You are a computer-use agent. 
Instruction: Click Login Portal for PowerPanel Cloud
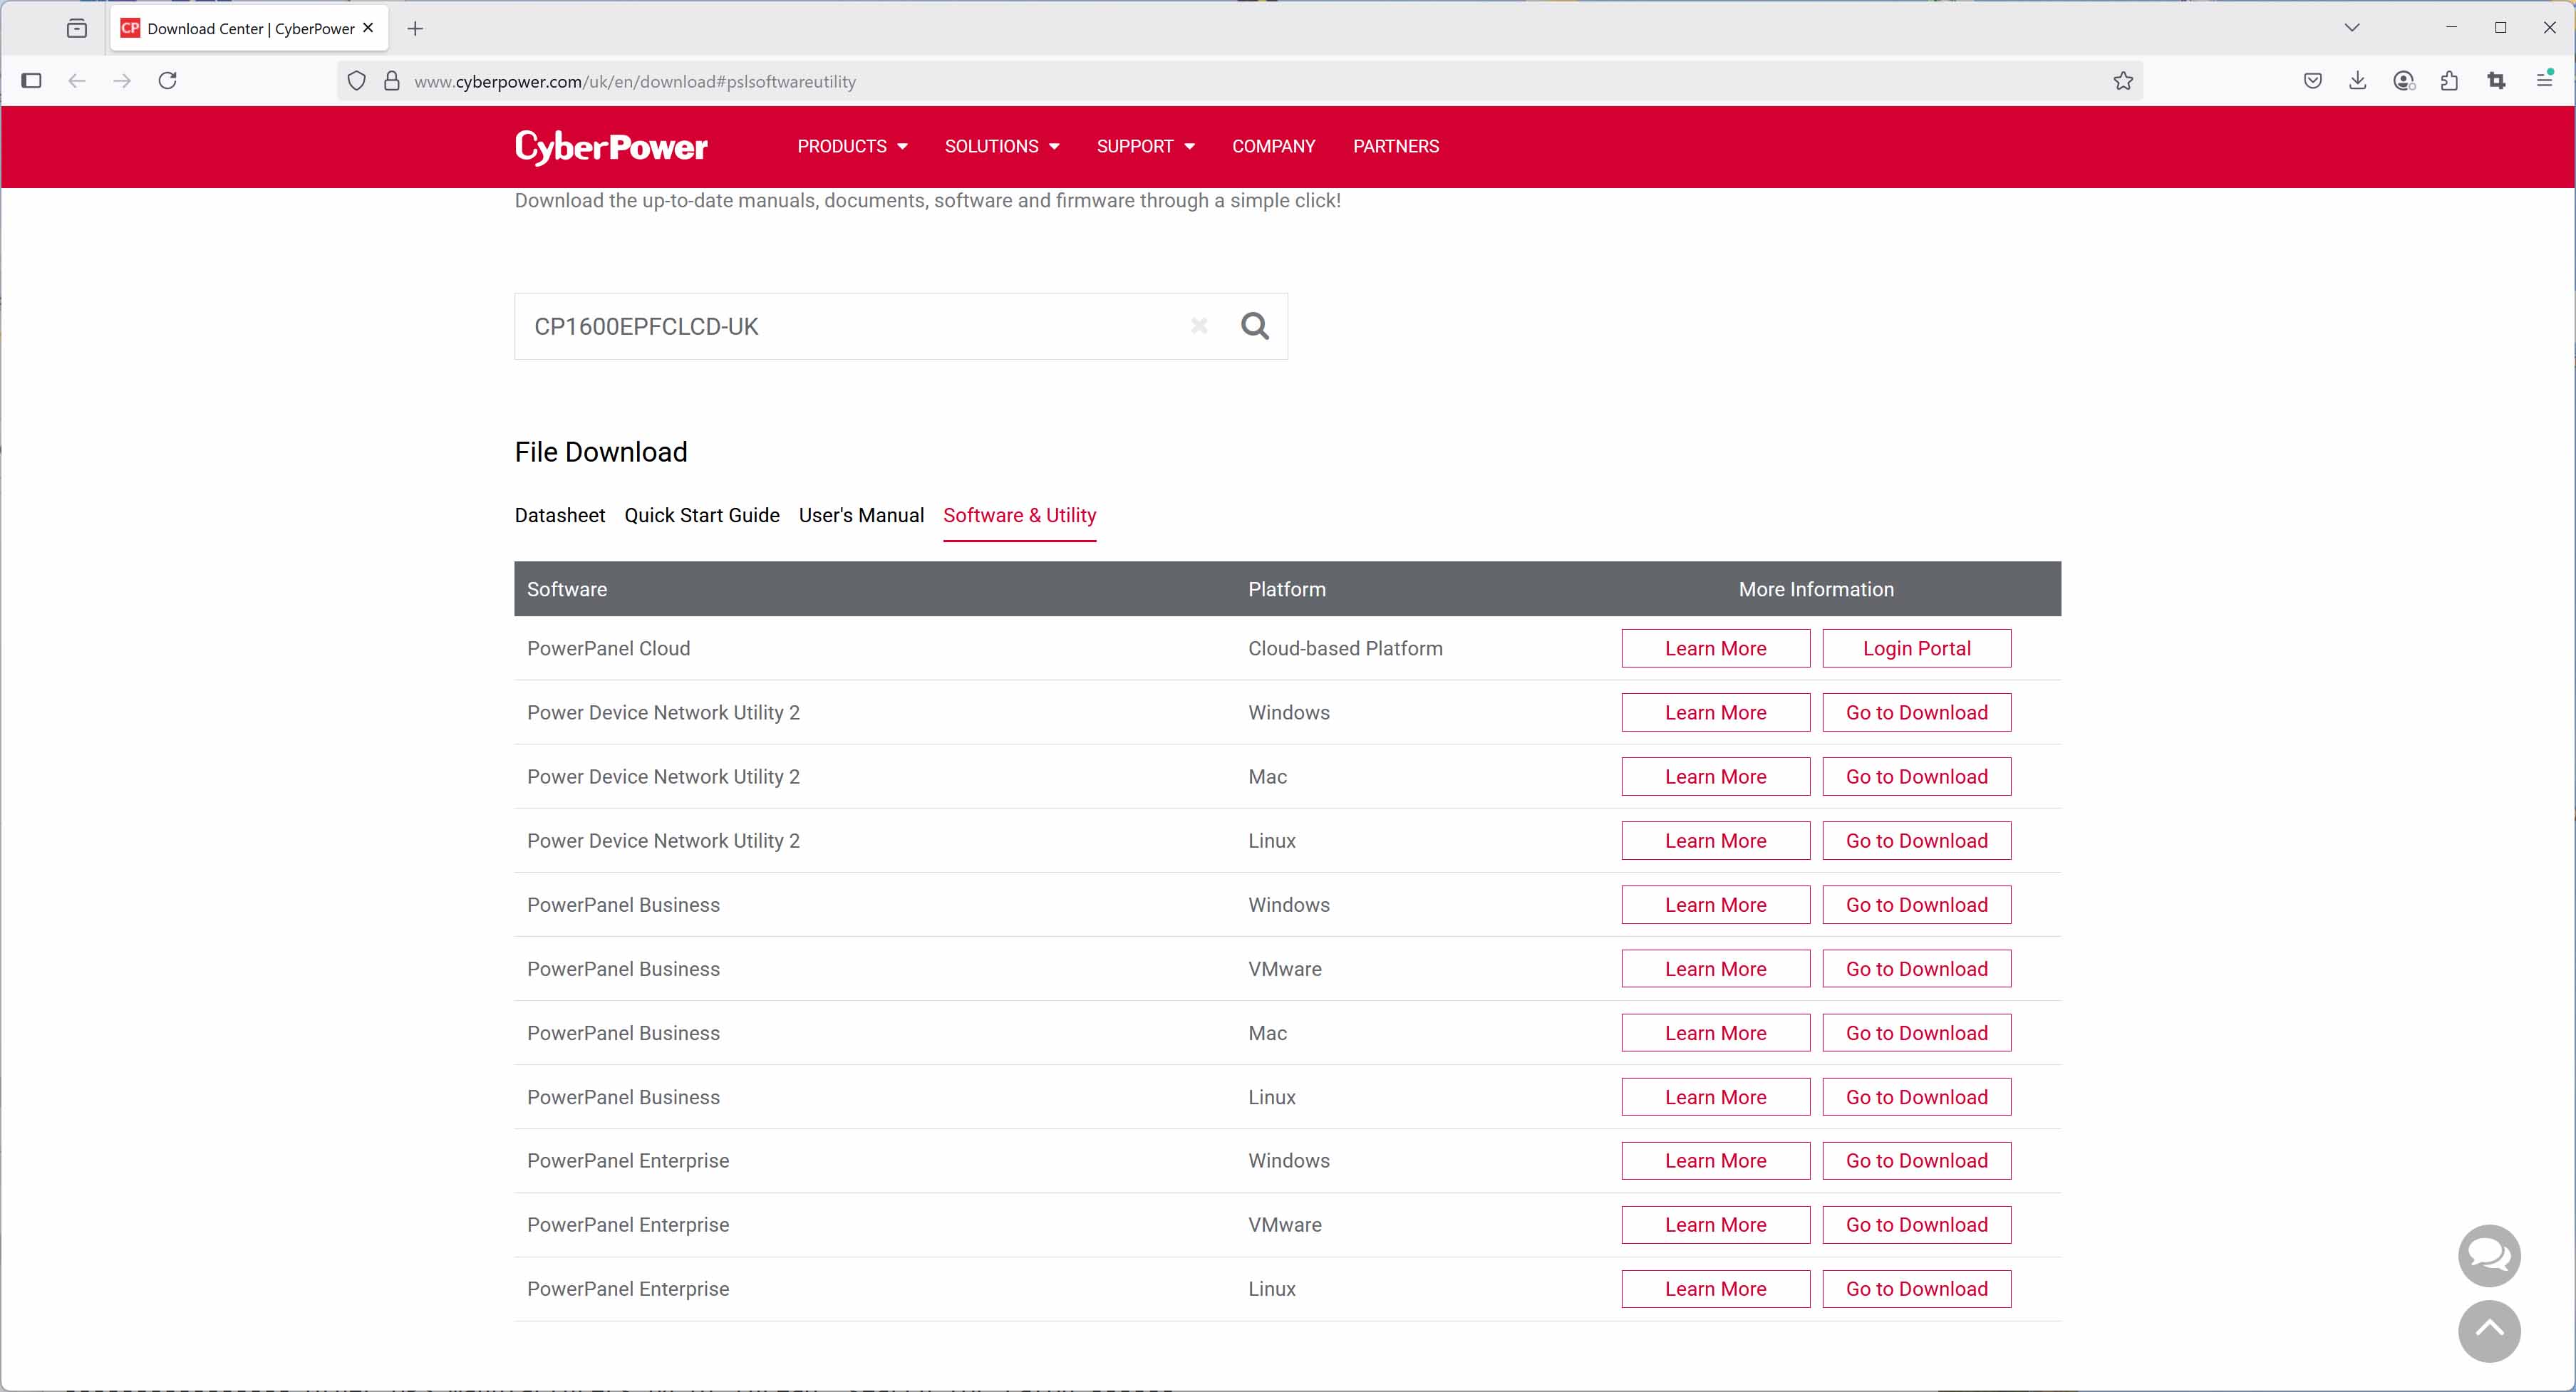pos(1916,648)
